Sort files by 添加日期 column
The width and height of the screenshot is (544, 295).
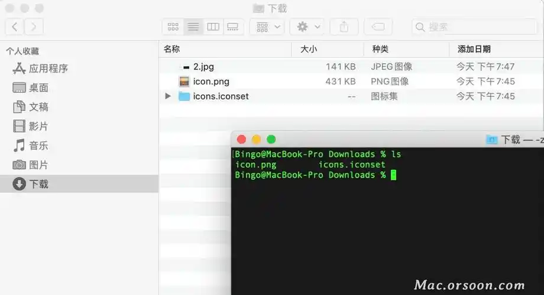point(474,49)
